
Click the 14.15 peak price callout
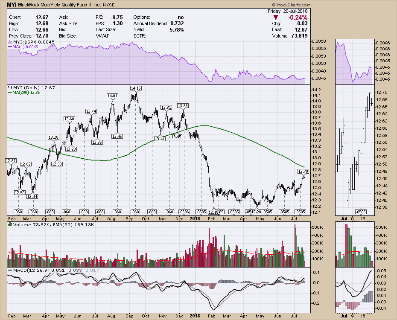point(135,88)
